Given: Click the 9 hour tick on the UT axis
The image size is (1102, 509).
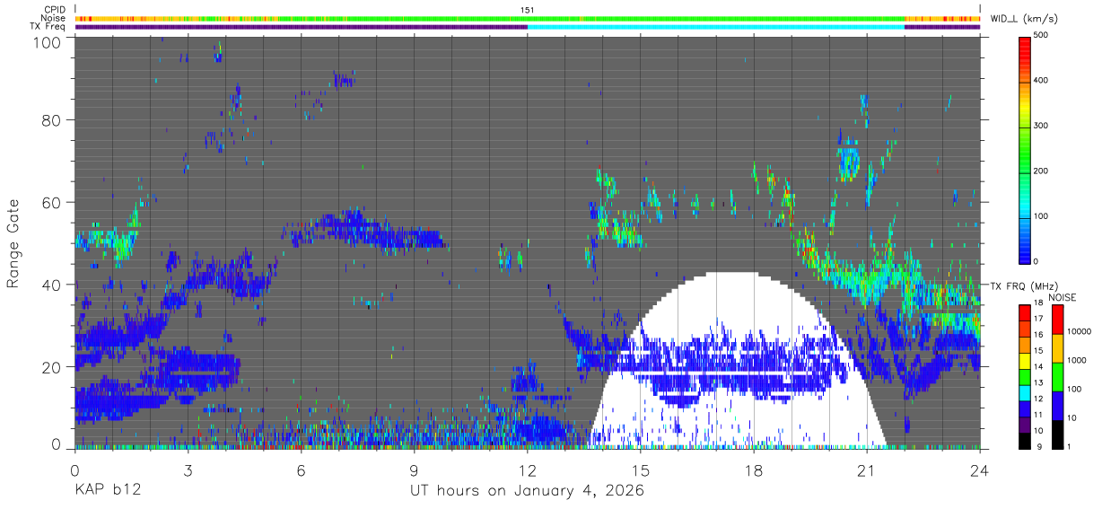Looking at the screenshot, I should click(x=414, y=470).
